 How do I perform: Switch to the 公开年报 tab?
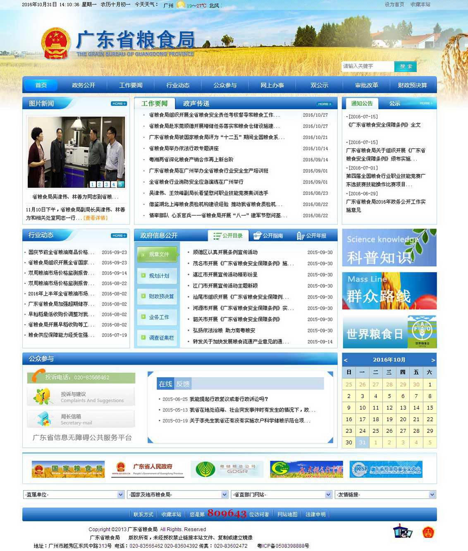click(312, 236)
